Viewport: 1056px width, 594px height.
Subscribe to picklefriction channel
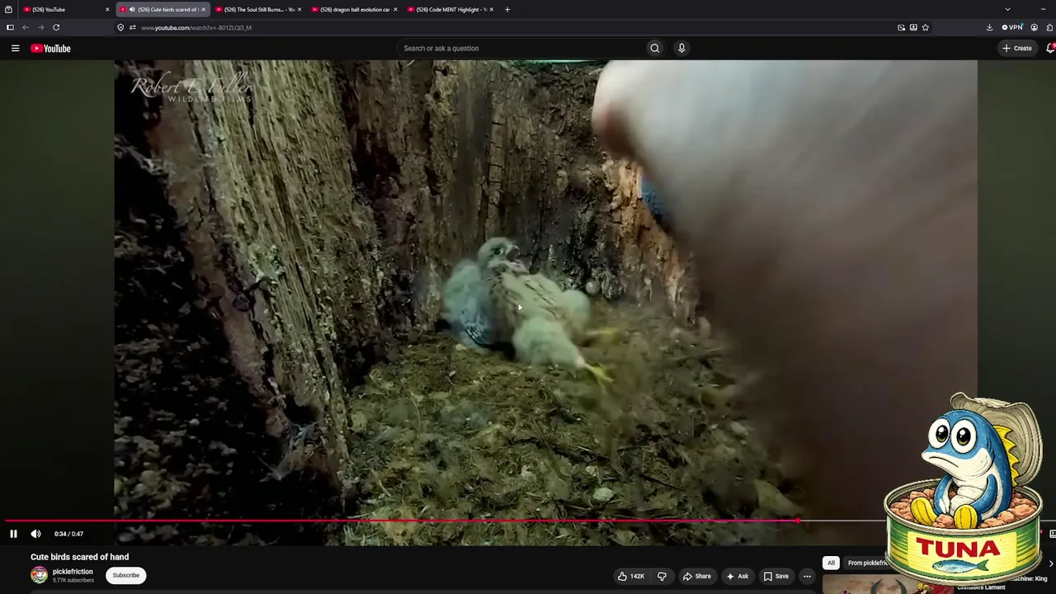[x=125, y=575]
